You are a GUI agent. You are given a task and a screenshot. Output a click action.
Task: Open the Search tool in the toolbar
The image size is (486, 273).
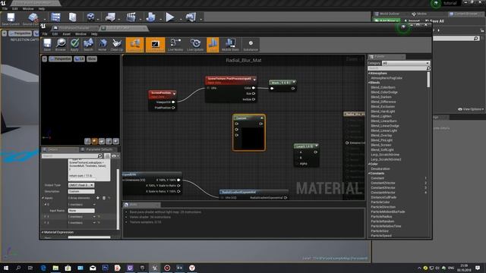click(x=88, y=45)
